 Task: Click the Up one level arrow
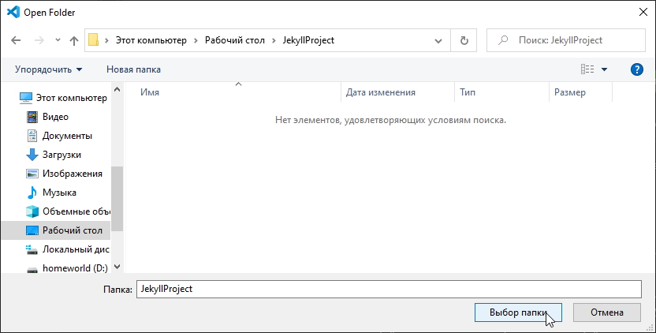(74, 40)
